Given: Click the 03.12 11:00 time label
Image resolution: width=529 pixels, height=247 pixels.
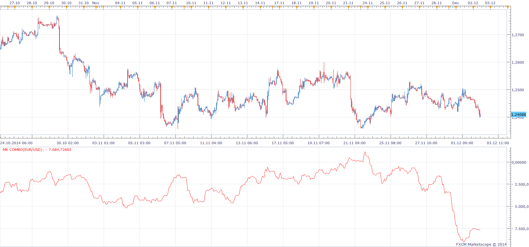Looking at the screenshot, I should click(498, 143).
